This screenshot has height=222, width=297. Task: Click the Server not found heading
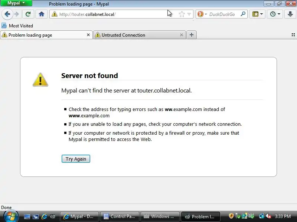pyautogui.click(x=89, y=76)
